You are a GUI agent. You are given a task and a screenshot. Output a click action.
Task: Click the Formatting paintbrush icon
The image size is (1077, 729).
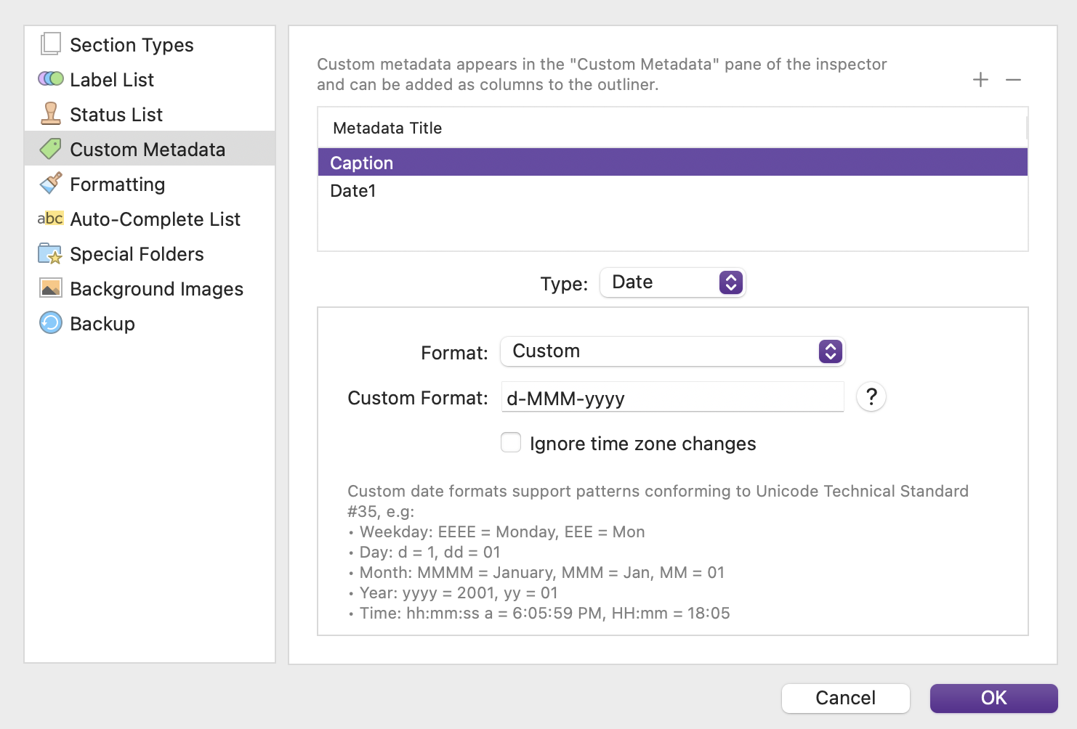pos(50,184)
